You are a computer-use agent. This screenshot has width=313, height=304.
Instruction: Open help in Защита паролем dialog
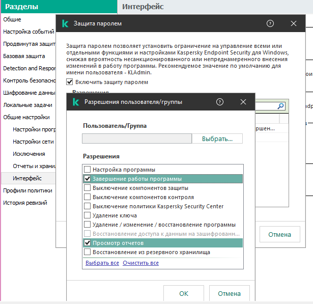point(270,23)
